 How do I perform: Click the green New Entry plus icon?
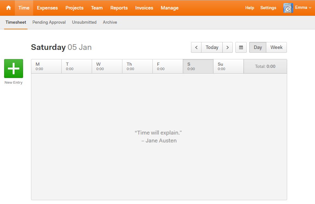tap(13, 68)
